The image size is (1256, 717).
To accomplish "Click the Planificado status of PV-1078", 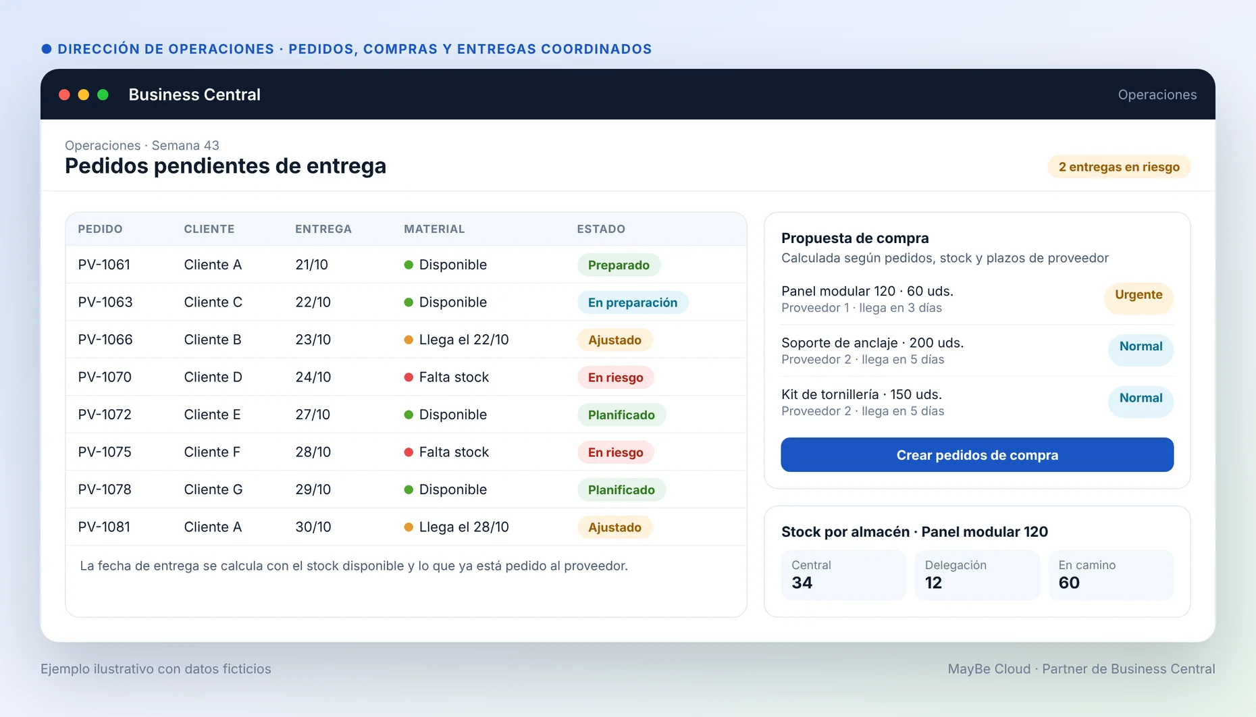I will [x=621, y=489].
